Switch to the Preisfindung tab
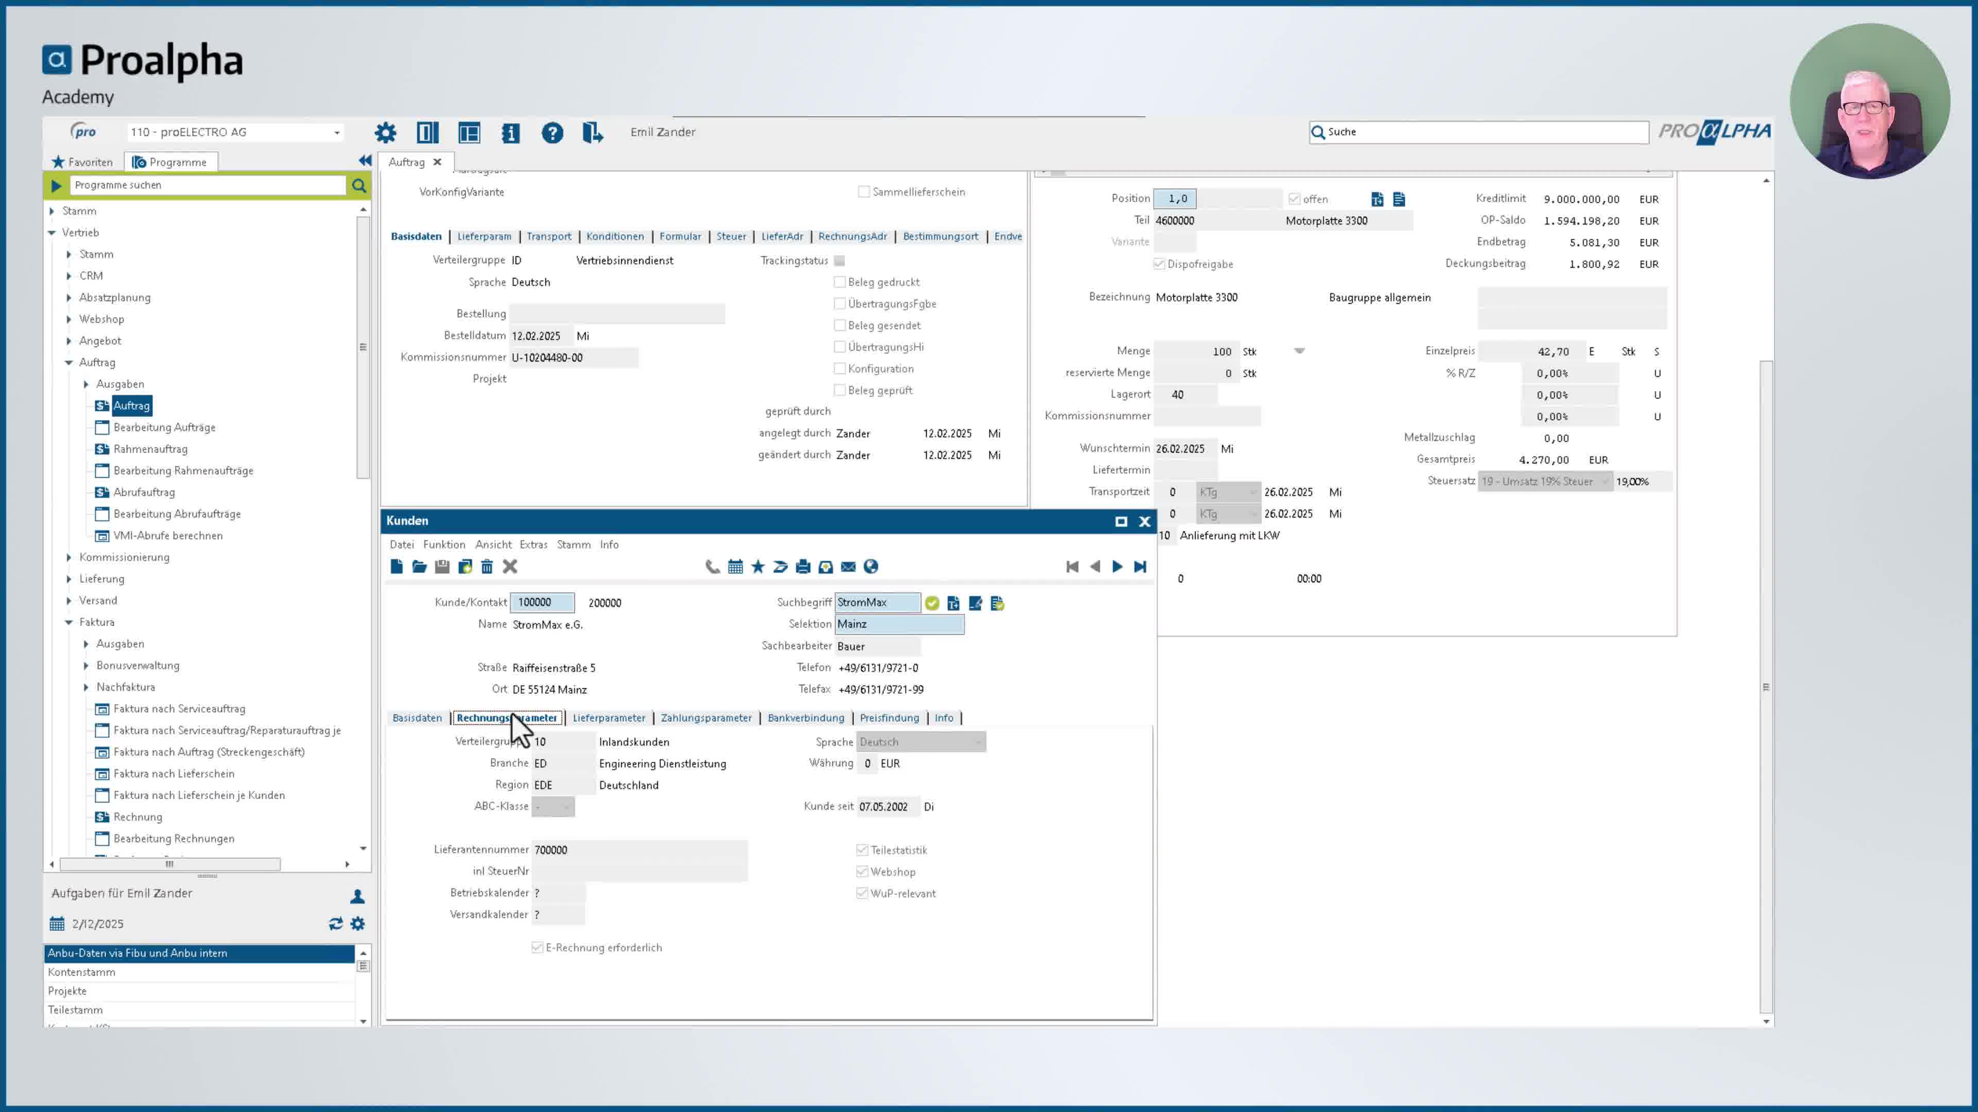The height and width of the screenshot is (1112, 1978). 889,718
